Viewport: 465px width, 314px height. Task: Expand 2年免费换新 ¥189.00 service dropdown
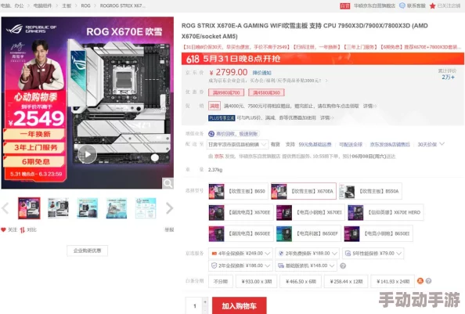[x=307, y=254]
